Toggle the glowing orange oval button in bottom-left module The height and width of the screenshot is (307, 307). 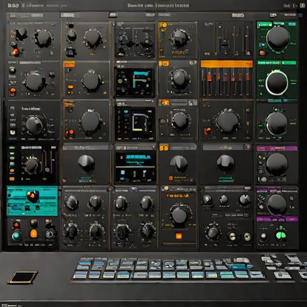click(x=34, y=233)
